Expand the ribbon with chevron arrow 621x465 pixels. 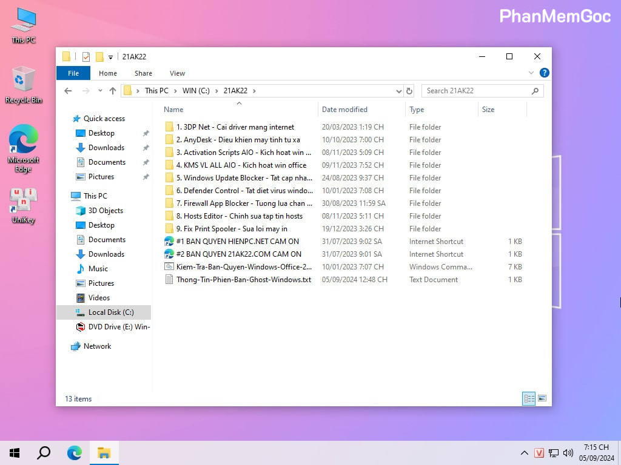[x=531, y=73]
